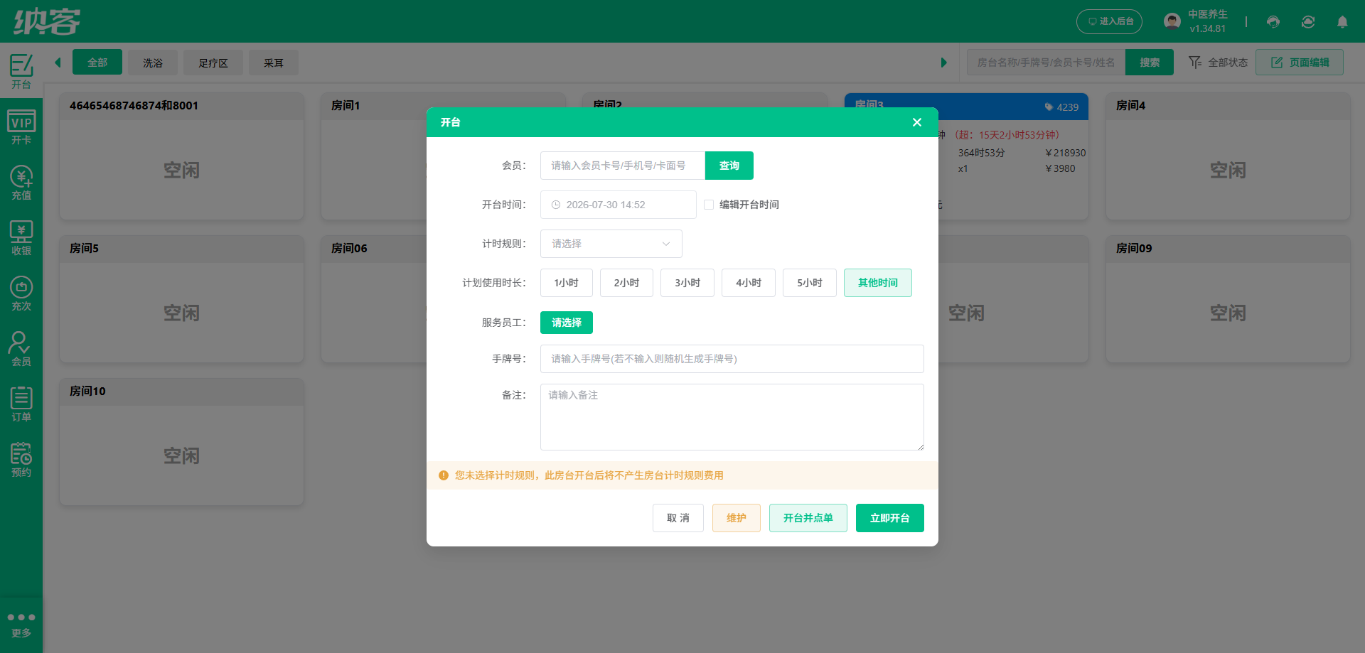This screenshot has width=1365, height=653.
Task: Click the 立即开台 button
Action: coord(890,518)
